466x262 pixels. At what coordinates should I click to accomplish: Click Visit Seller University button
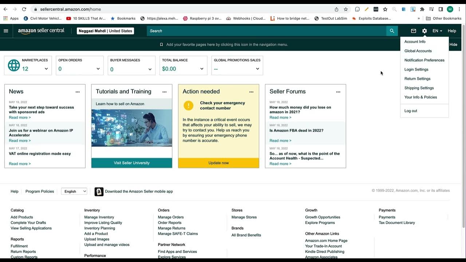click(x=132, y=163)
